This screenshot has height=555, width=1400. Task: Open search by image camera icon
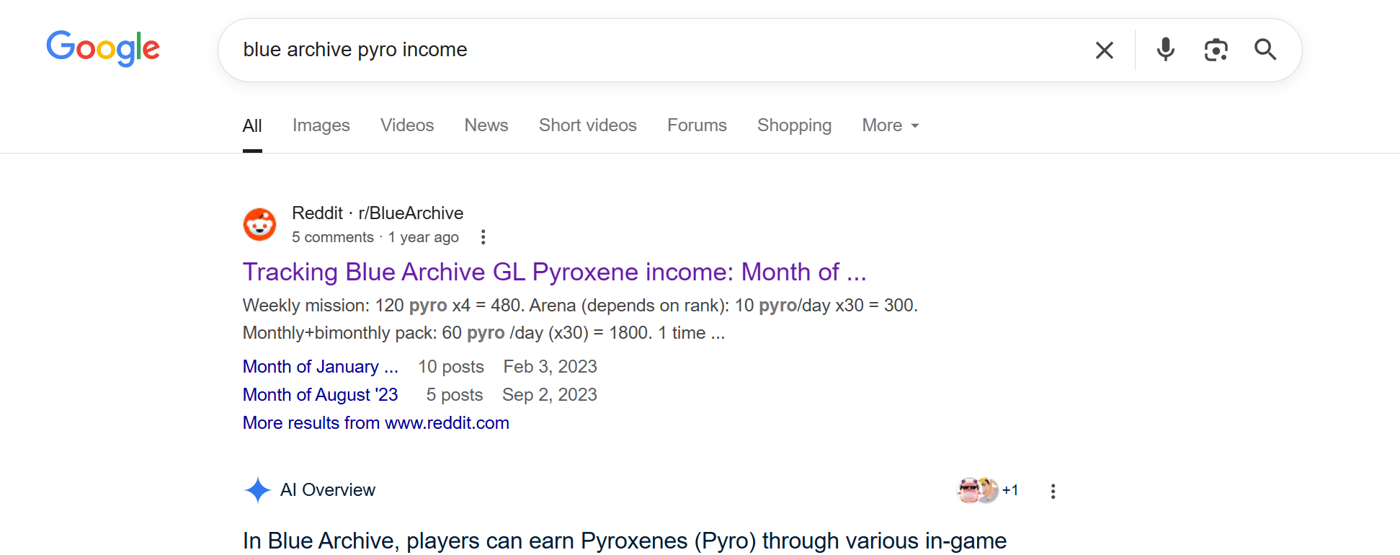coord(1216,50)
